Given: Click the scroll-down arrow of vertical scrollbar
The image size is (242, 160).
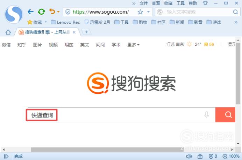Looking at the screenshot, I should tap(238, 144).
